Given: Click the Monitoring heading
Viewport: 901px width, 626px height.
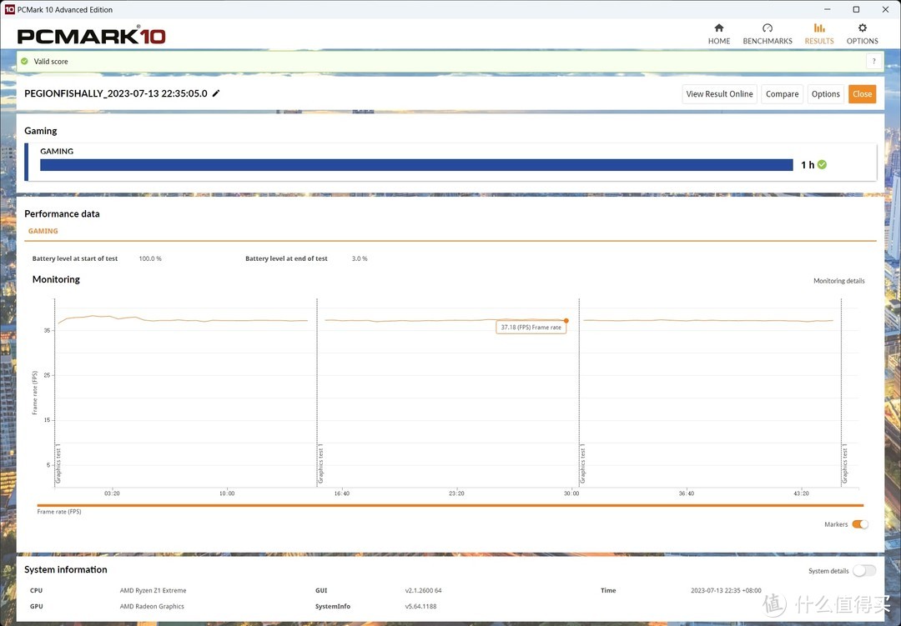Looking at the screenshot, I should tap(56, 279).
